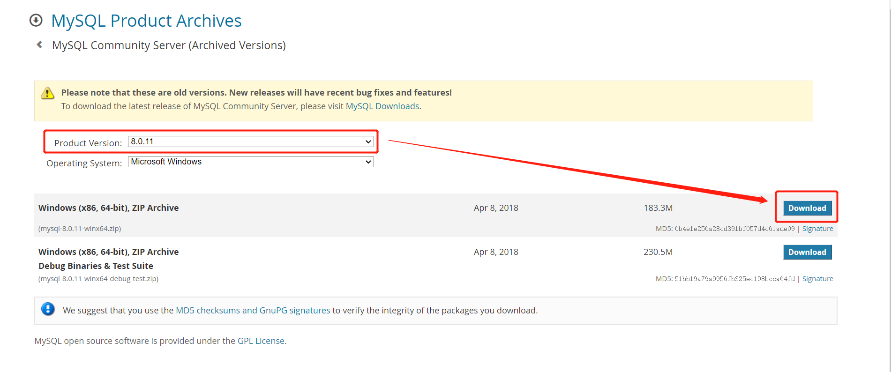Image resolution: width=891 pixels, height=372 pixels.
Task: Click the yellow warning triangle icon
Action: (47, 93)
